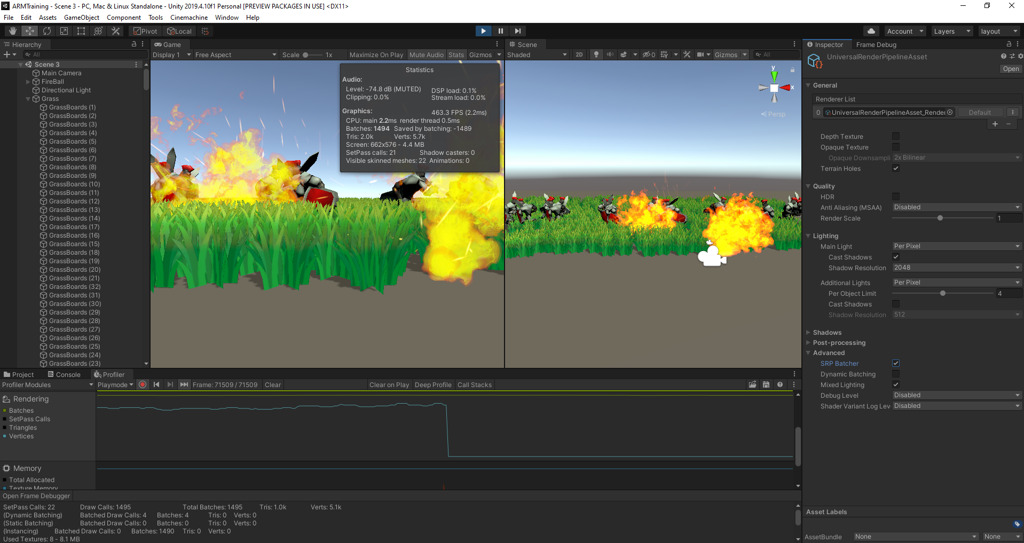Click the Render Scale slider handle
1024x543 pixels.
[940, 218]
